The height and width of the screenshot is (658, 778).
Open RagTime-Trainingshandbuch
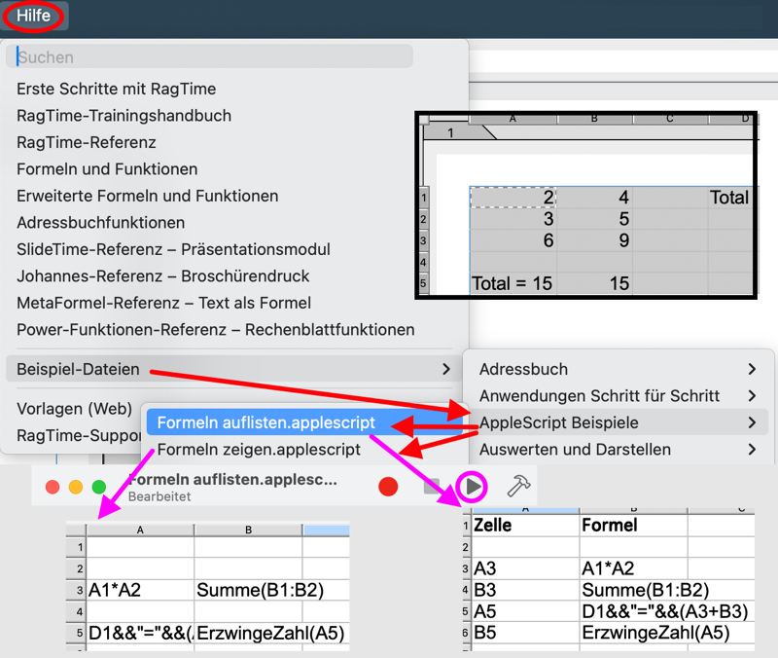tap(124, 116)
